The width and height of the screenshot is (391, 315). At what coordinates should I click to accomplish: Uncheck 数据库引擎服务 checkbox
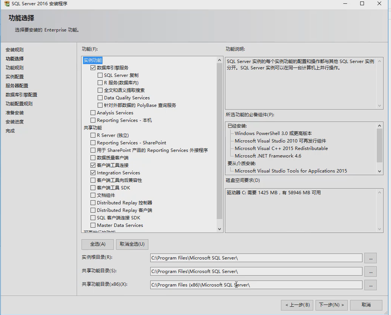coord(93,68)
